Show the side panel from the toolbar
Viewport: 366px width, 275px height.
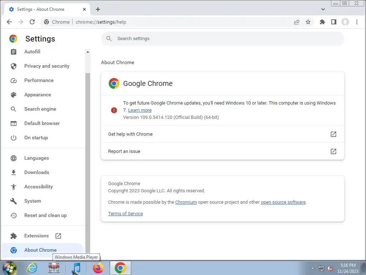point(334,22)
